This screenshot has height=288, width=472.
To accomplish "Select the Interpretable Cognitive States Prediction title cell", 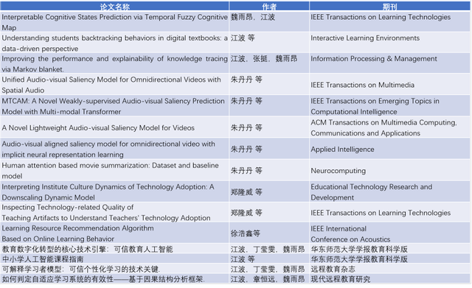I will [x=114, y=22].
